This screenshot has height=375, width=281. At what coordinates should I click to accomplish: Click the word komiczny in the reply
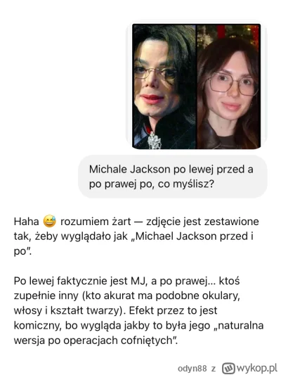point(38,326)
